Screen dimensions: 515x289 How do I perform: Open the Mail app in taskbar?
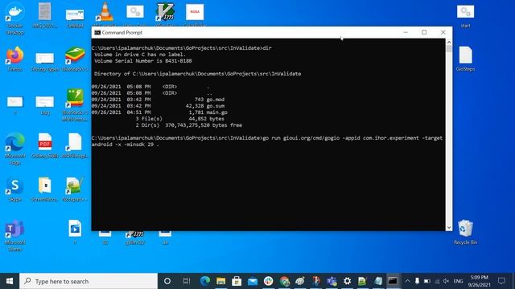252,281
